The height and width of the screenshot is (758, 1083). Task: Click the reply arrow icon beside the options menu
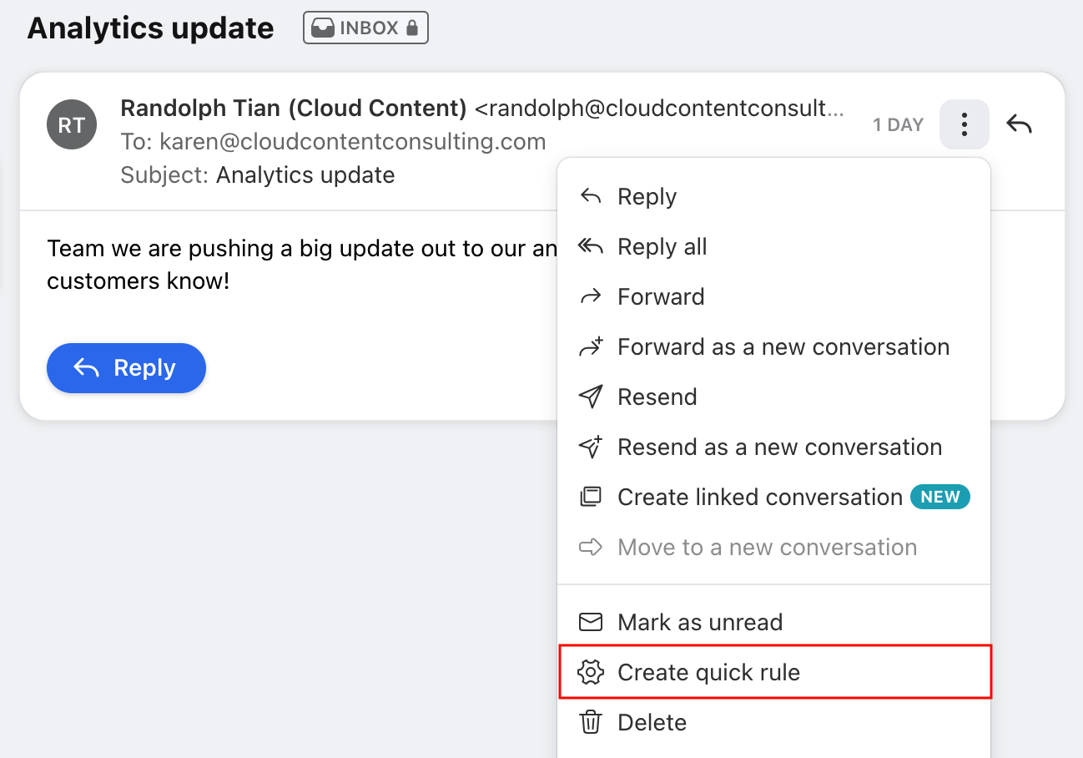click(1019, 124)
